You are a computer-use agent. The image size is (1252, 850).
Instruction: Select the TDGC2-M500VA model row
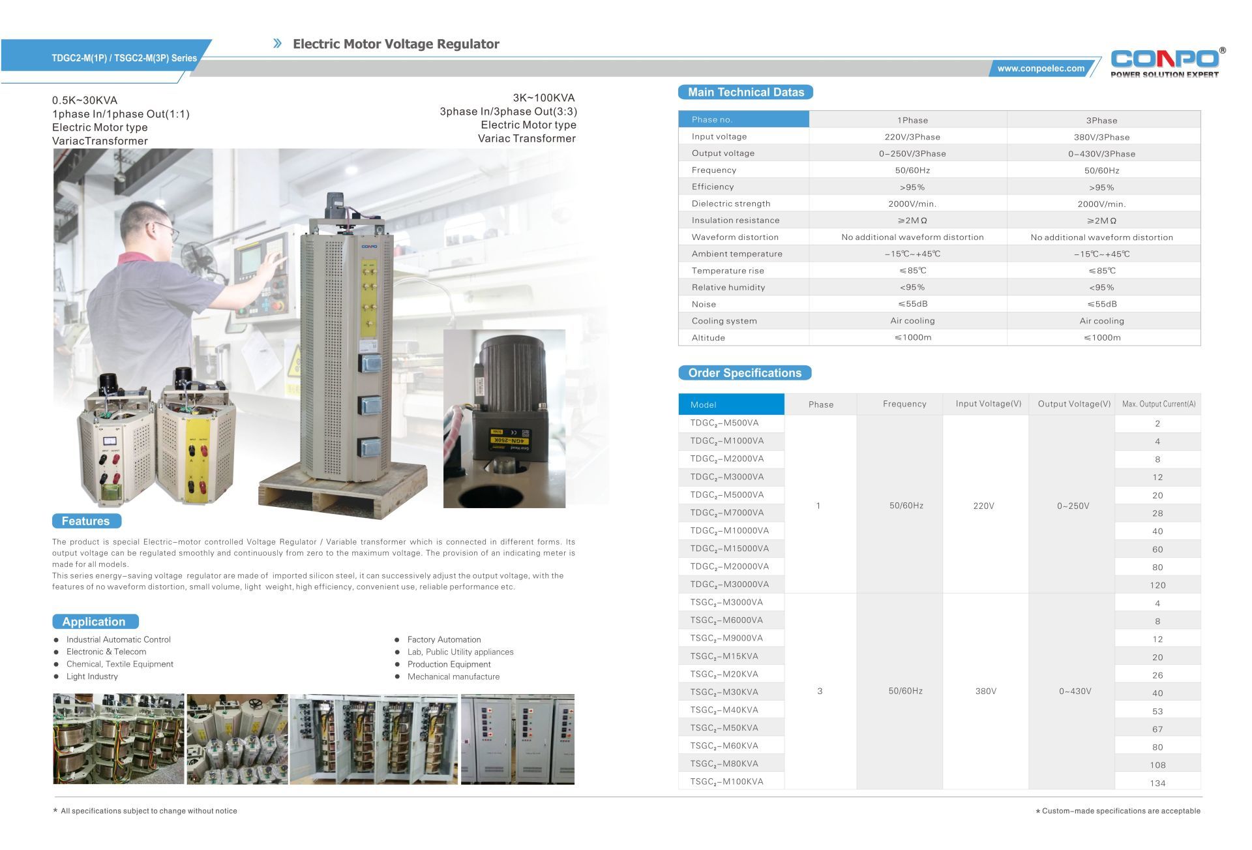coord(731,423)
